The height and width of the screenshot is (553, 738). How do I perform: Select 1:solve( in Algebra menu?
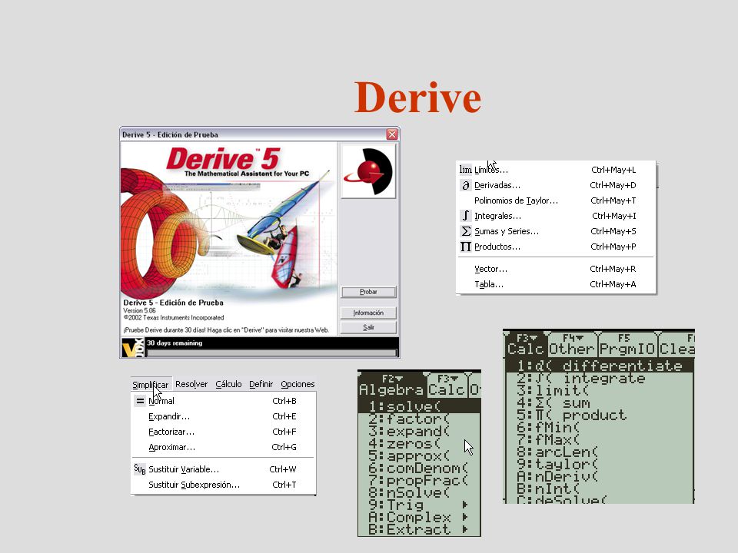coord(420,406)
